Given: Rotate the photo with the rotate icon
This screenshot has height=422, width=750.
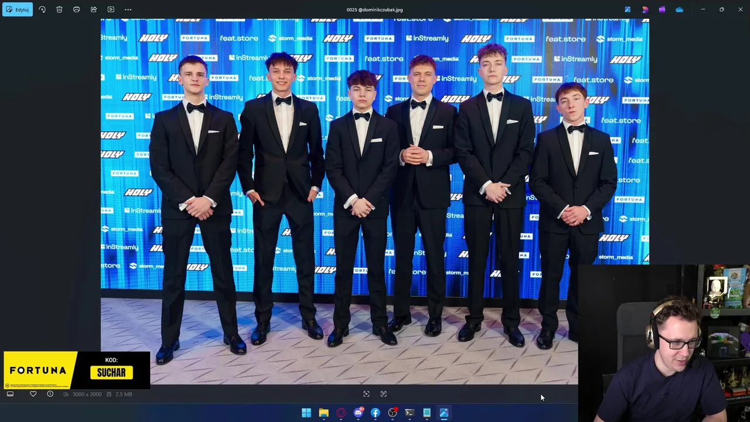Looking at the screenshot, I should click(42, 9).
